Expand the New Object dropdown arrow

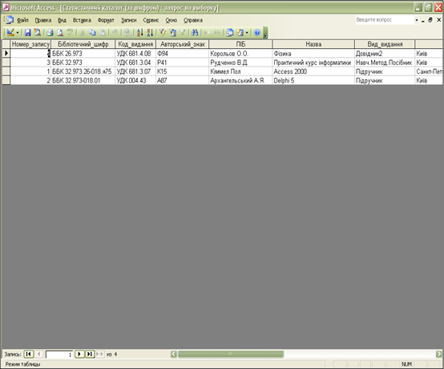[x=247, y=33]
